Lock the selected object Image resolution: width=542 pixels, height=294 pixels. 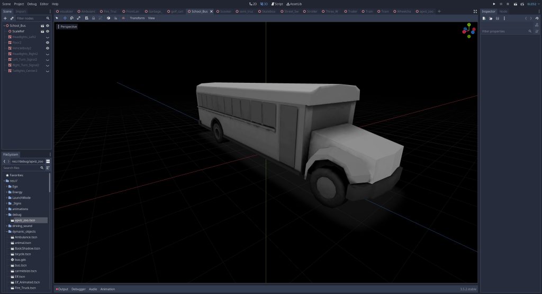click(x=94, y=18)
